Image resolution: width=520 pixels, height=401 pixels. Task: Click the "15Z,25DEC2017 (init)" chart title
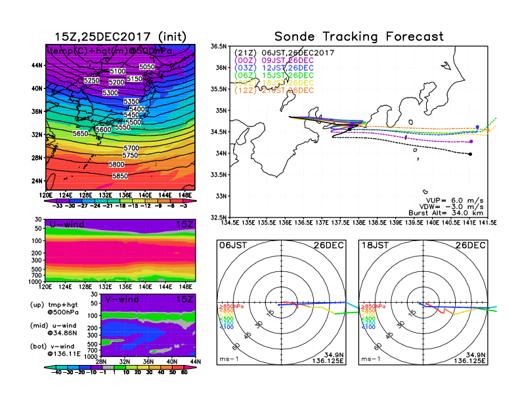(x=120, y=37)
